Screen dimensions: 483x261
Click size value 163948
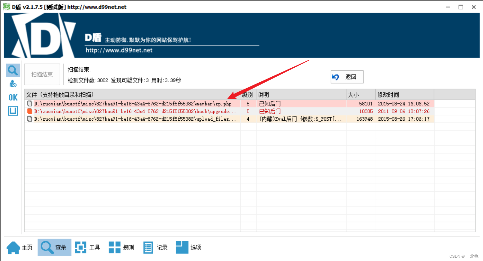click(364, 119)
